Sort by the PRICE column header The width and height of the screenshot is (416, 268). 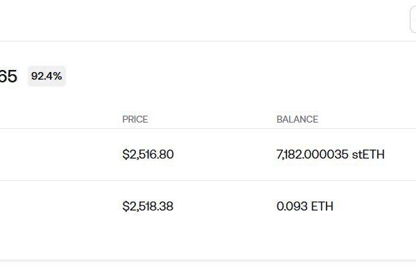click(x=135, y=119)
